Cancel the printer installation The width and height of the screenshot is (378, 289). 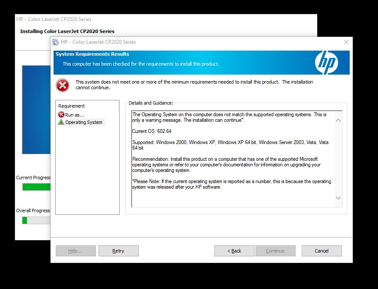click(x=321, y=251)
